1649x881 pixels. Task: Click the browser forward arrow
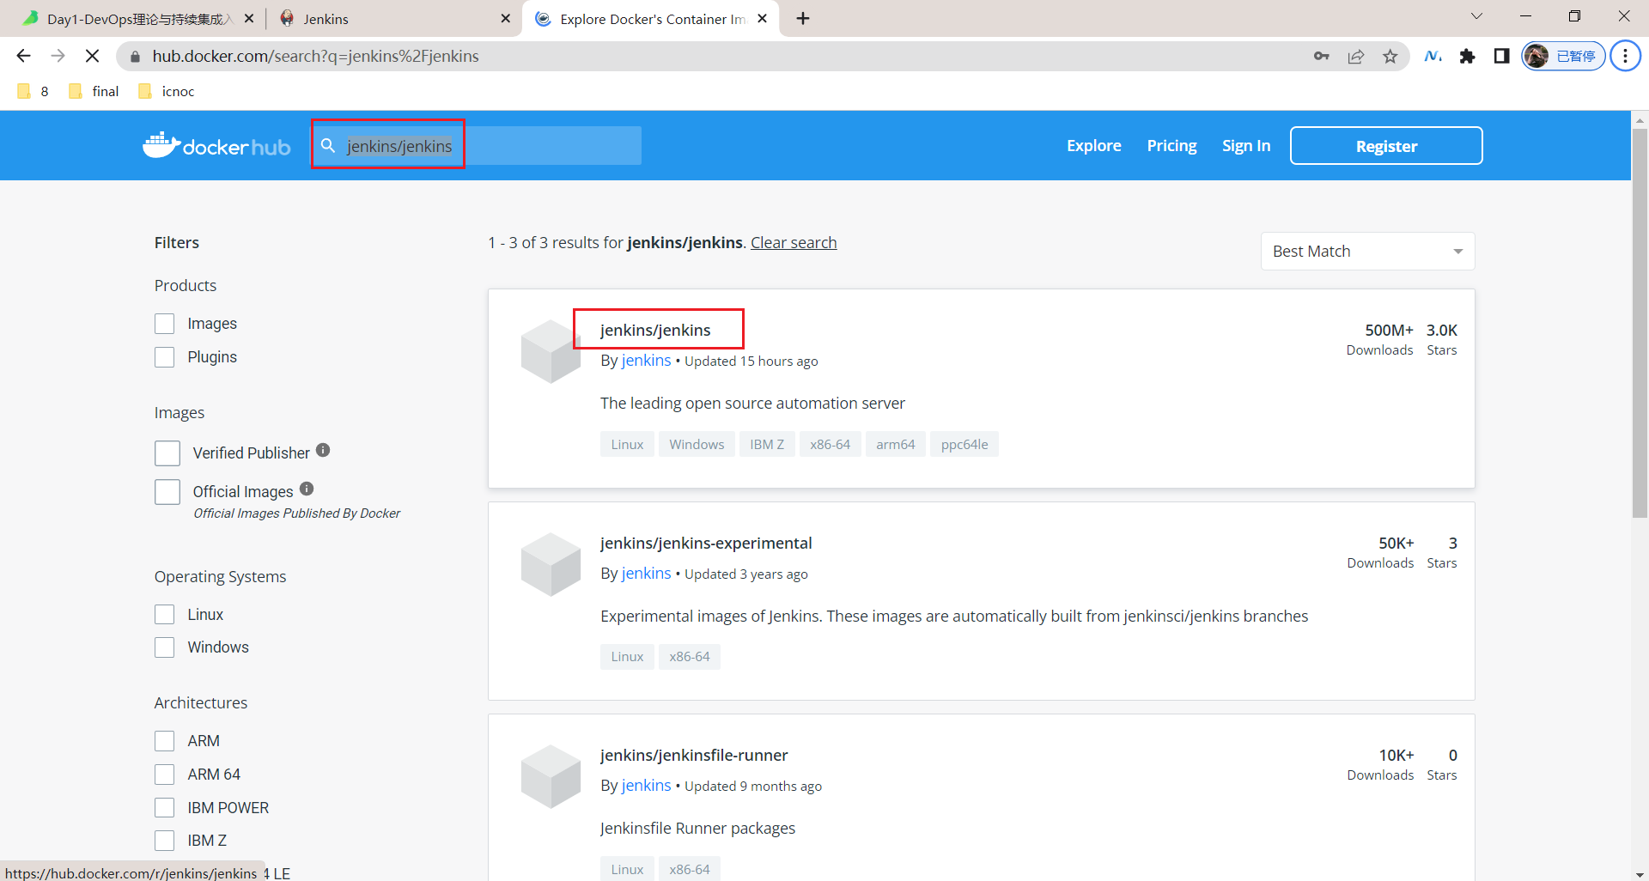click(58, 56)
